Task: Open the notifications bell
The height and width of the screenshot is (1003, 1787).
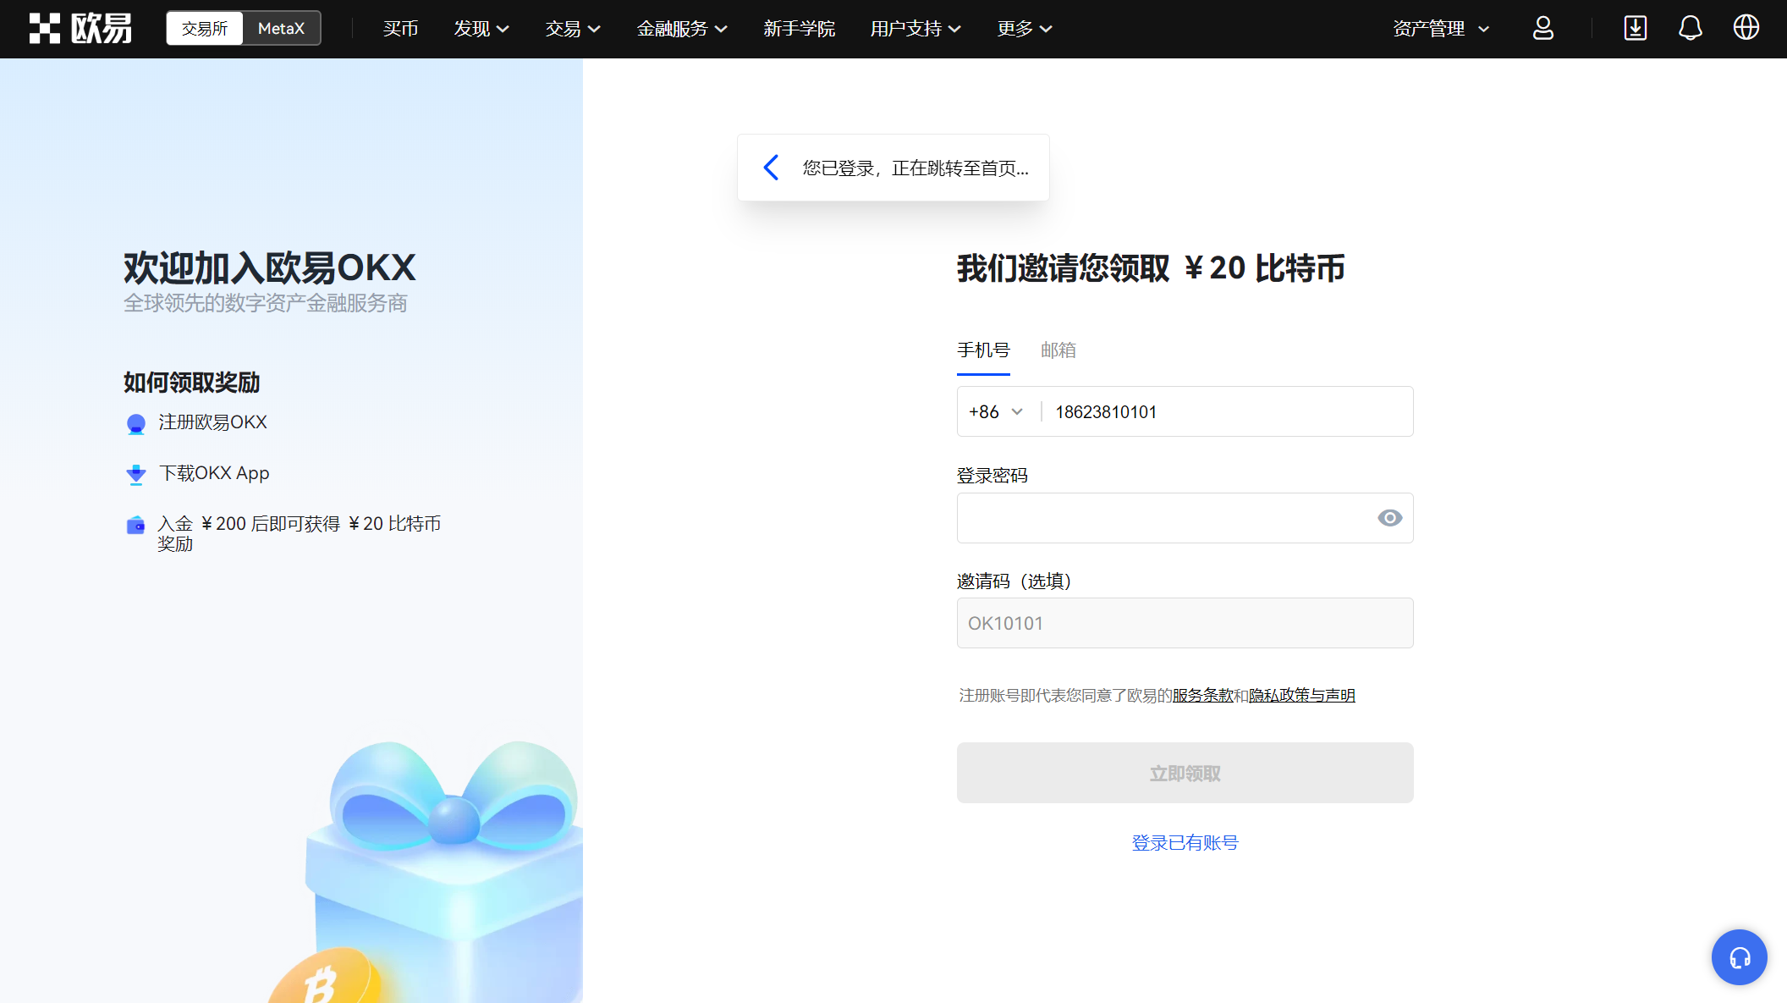Action: pos(1690,28)
